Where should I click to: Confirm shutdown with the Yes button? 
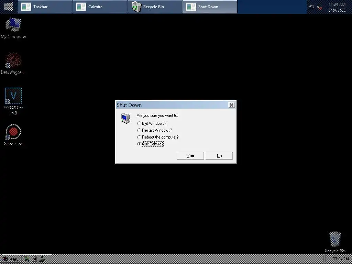190,156
